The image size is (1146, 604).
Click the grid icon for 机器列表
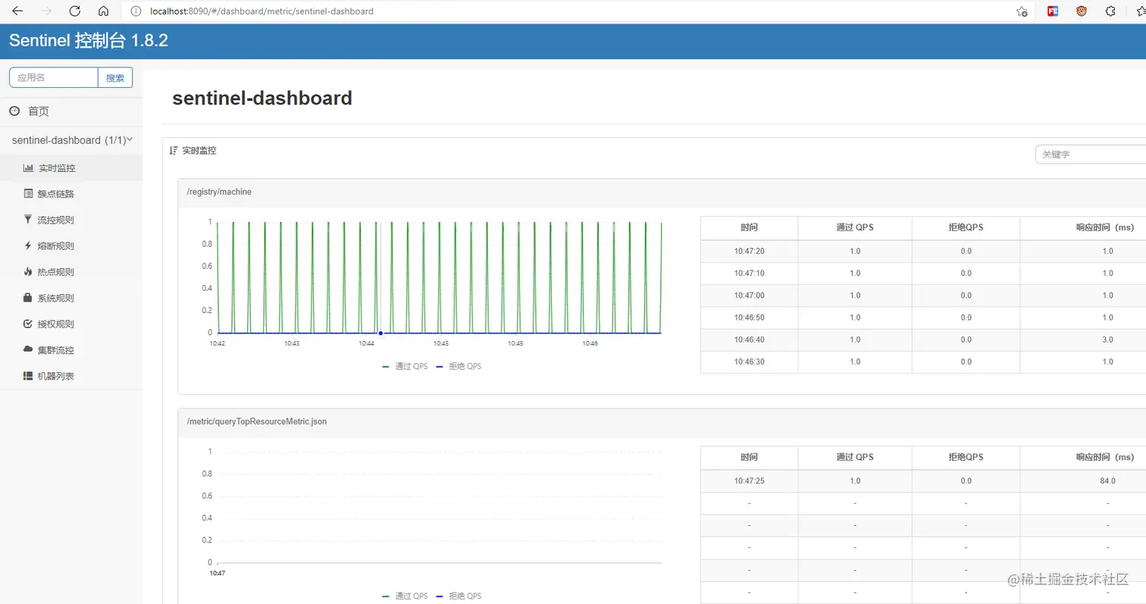coord(28,376)
